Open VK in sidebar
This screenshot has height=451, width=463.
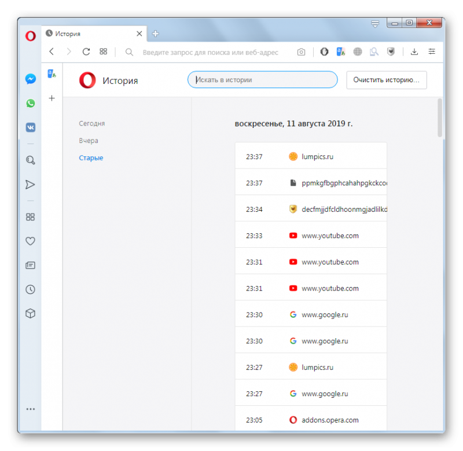tap(31, 127)
